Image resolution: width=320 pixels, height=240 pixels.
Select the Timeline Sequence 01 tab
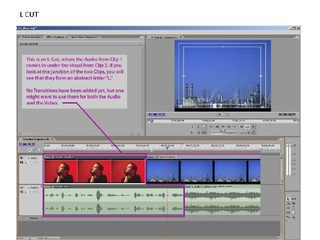36,139
